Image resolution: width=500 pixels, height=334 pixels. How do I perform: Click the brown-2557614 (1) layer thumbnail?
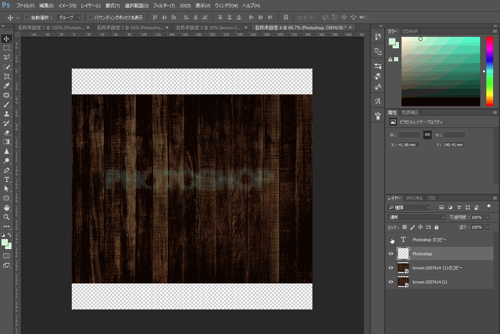(403, 282)
